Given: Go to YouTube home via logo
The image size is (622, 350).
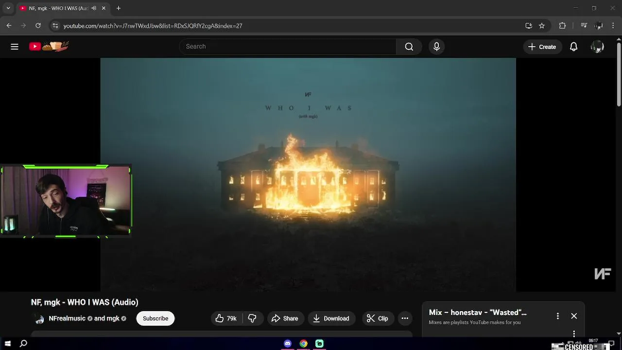Looking at the screenshot, I should click(49, 46).
